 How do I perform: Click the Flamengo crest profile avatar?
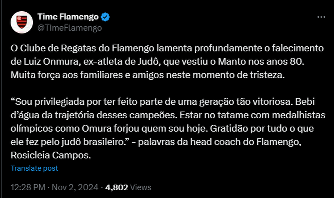pos(22,22)
